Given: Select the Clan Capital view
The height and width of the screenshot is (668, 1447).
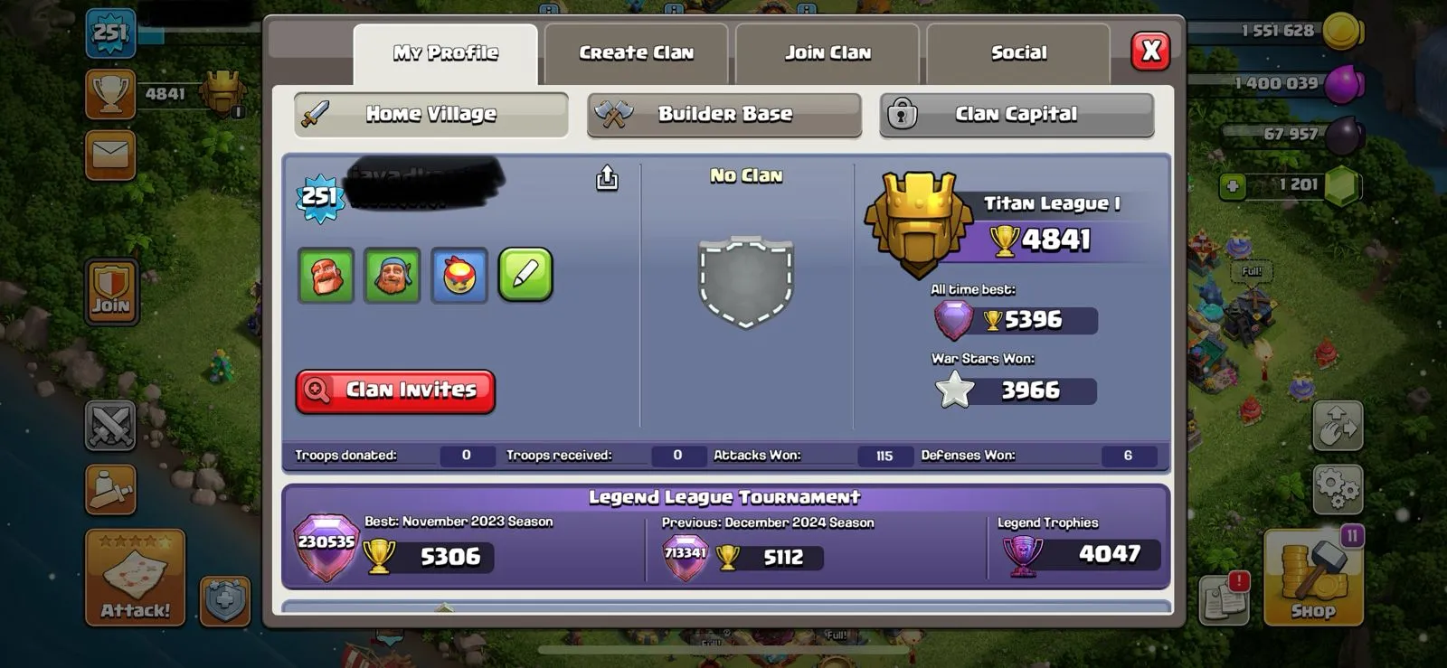Looking at the screenshot, I should (x=1017, y=115).
